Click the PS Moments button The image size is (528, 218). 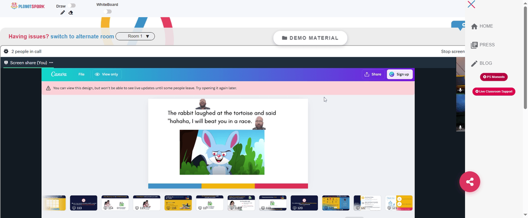point(494,77)
